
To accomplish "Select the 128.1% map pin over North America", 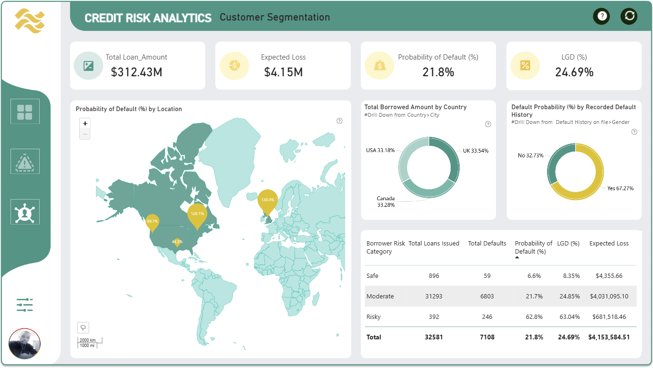I will point(197,216).
